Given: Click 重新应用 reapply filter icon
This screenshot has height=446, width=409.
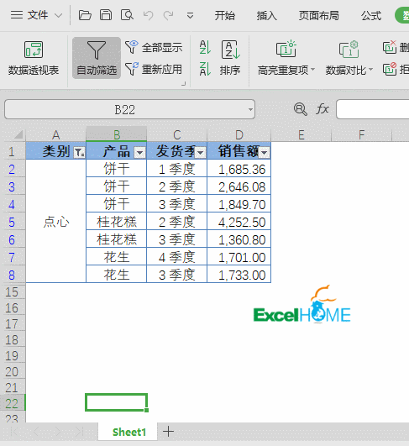Looking at the screenshot, I should click(x=131, y=69).
